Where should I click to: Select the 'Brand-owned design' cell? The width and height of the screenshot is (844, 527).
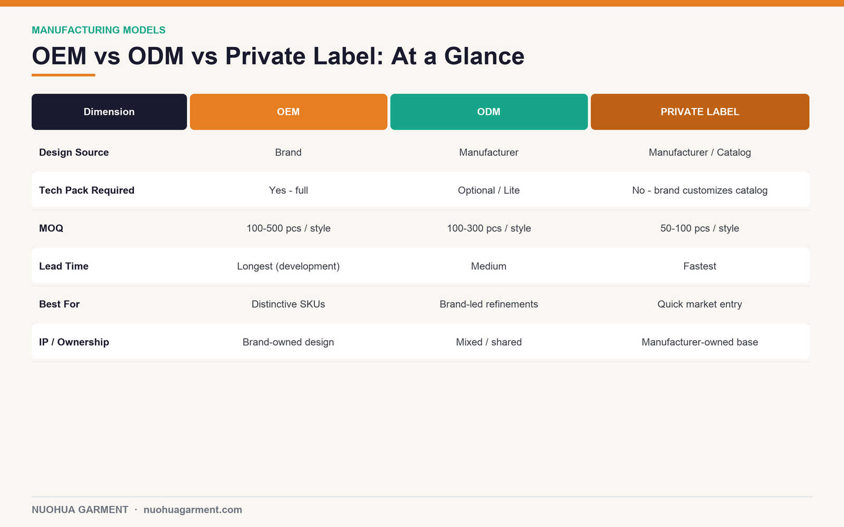coord(289,342)
